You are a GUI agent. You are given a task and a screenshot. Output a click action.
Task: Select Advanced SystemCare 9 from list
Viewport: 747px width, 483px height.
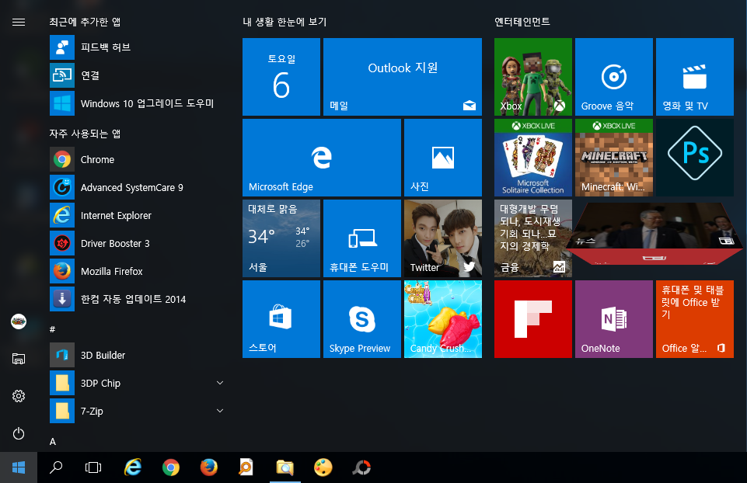tap(131, 187)
